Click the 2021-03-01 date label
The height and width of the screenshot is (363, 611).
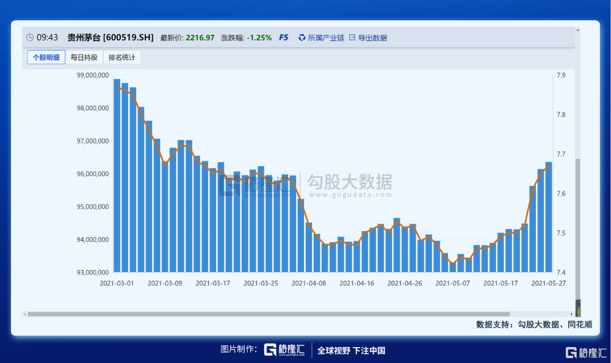click(117, 284)
